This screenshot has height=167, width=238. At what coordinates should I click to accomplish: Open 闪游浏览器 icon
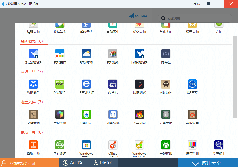[139, 54]
